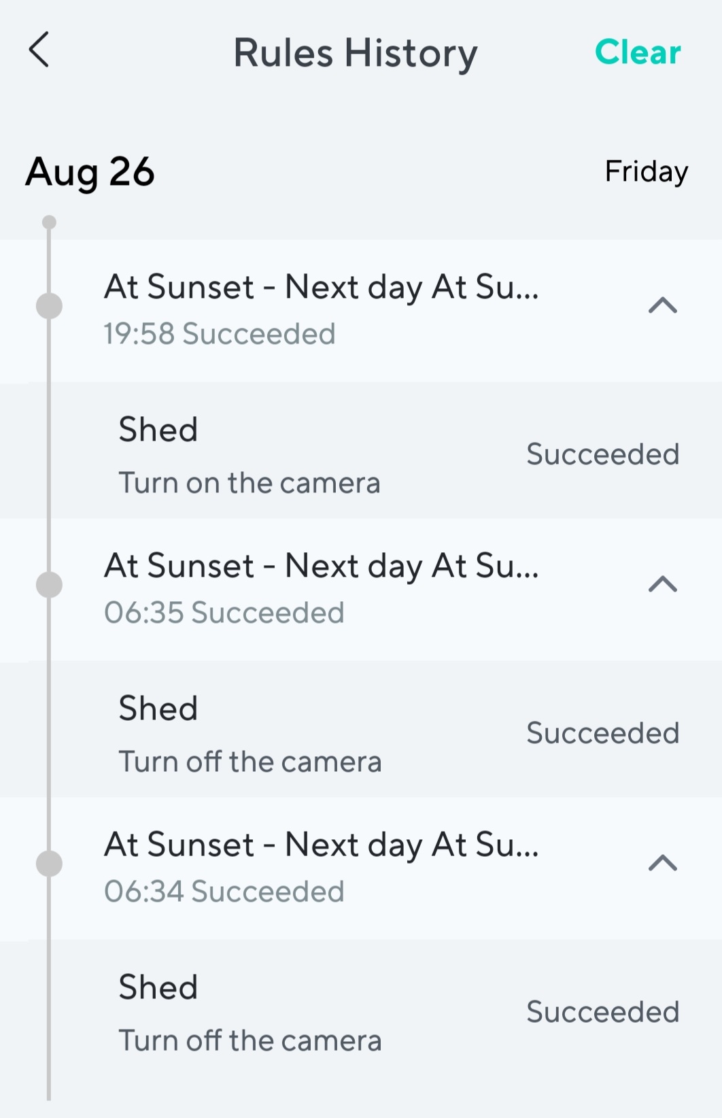Viewport: 722px width, 1118px height.
Task: Tap the Aug 26 date header
Action: coord(90,172)
